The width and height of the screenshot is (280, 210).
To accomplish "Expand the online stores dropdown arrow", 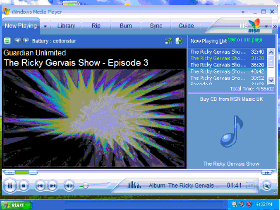I will (266, 26).
